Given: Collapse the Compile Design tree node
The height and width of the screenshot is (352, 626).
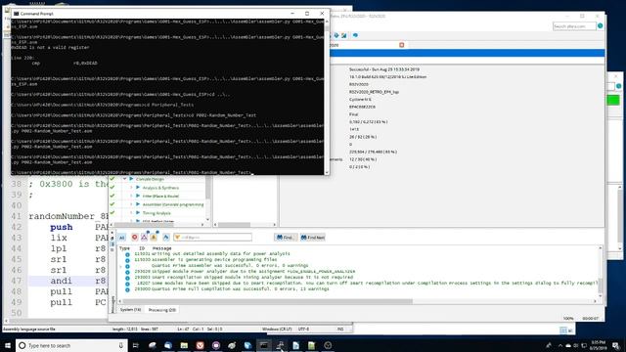Looking at the screenshot, I should click(x=124, y=179).
